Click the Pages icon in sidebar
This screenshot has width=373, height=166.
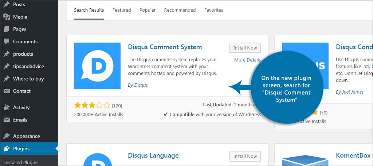7,29
